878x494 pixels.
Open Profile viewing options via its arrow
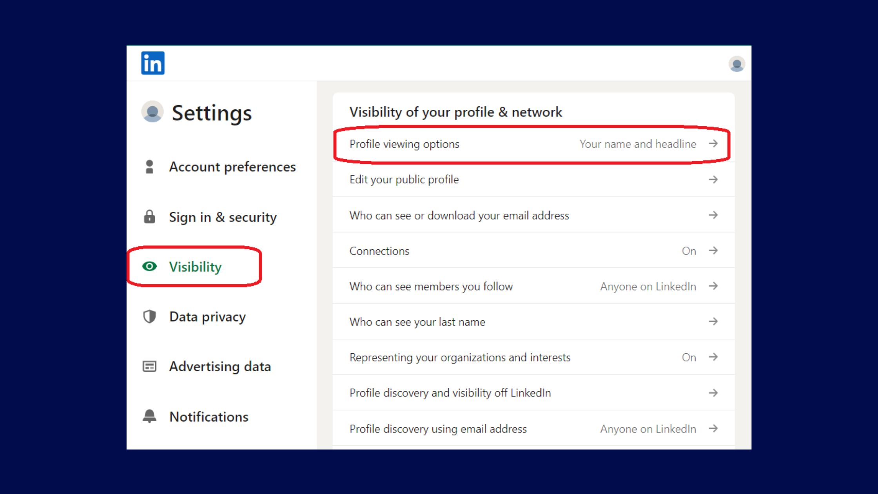[x=714, y=144]
